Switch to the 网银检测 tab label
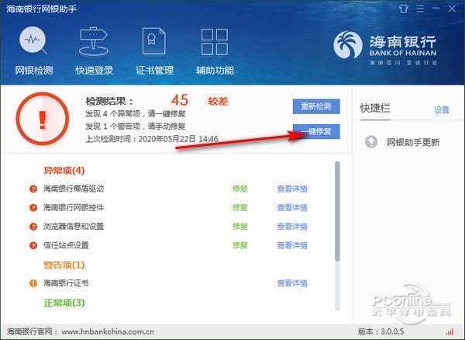 34,71
